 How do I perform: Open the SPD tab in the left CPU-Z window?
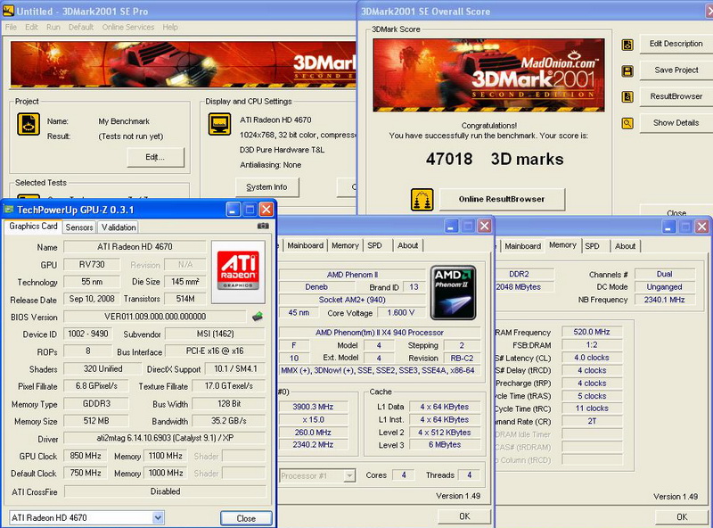374,245
